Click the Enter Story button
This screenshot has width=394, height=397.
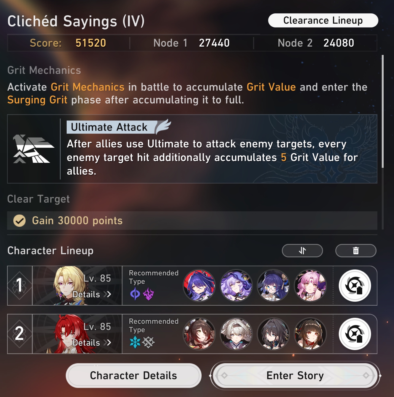pos(295,376)
